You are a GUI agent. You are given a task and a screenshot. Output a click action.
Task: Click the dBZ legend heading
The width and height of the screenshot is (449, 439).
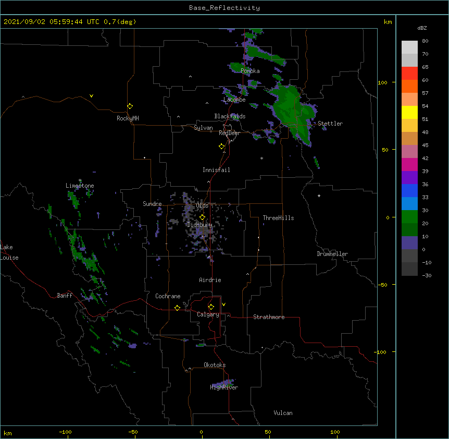[422, 28]
